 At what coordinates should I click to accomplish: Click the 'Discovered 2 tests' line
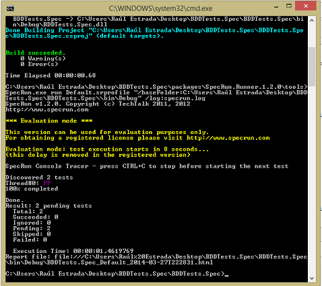pyautogui.click(x=39, y=178)
